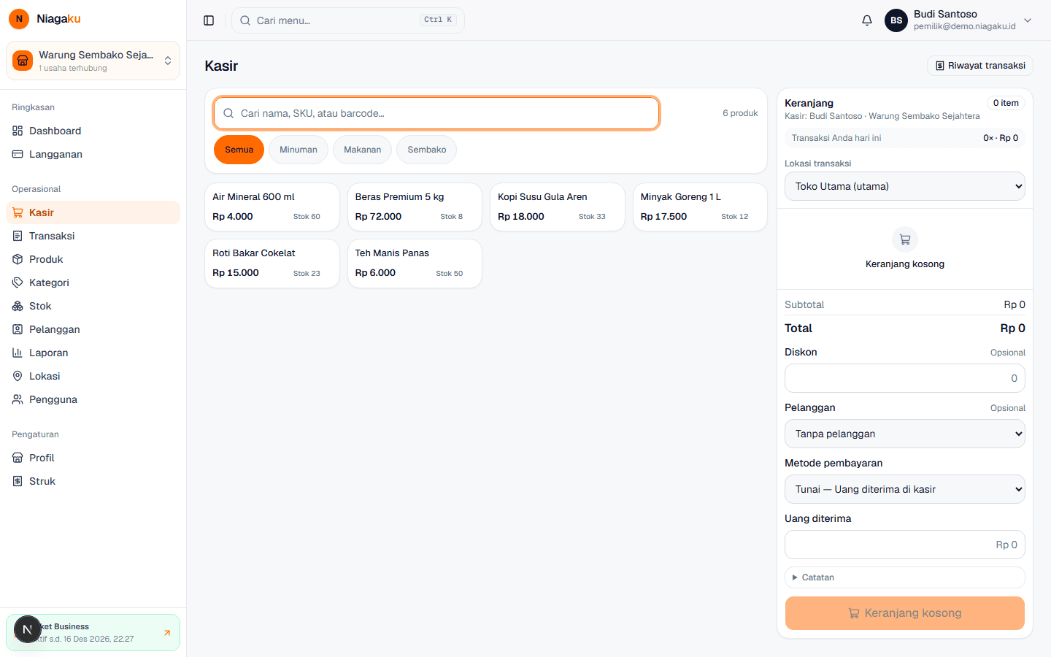Toggle the sidebar collapse icon
The image size is (1051, 657).
pos(209,20)
